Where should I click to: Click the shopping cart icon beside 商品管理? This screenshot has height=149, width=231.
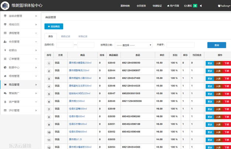5,85
